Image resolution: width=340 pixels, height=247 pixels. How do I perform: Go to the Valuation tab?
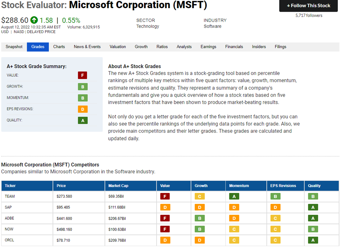[118, 47]
